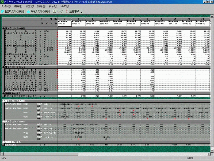
Task: Select the title cell of data column 5
Action: coord(120,24)
